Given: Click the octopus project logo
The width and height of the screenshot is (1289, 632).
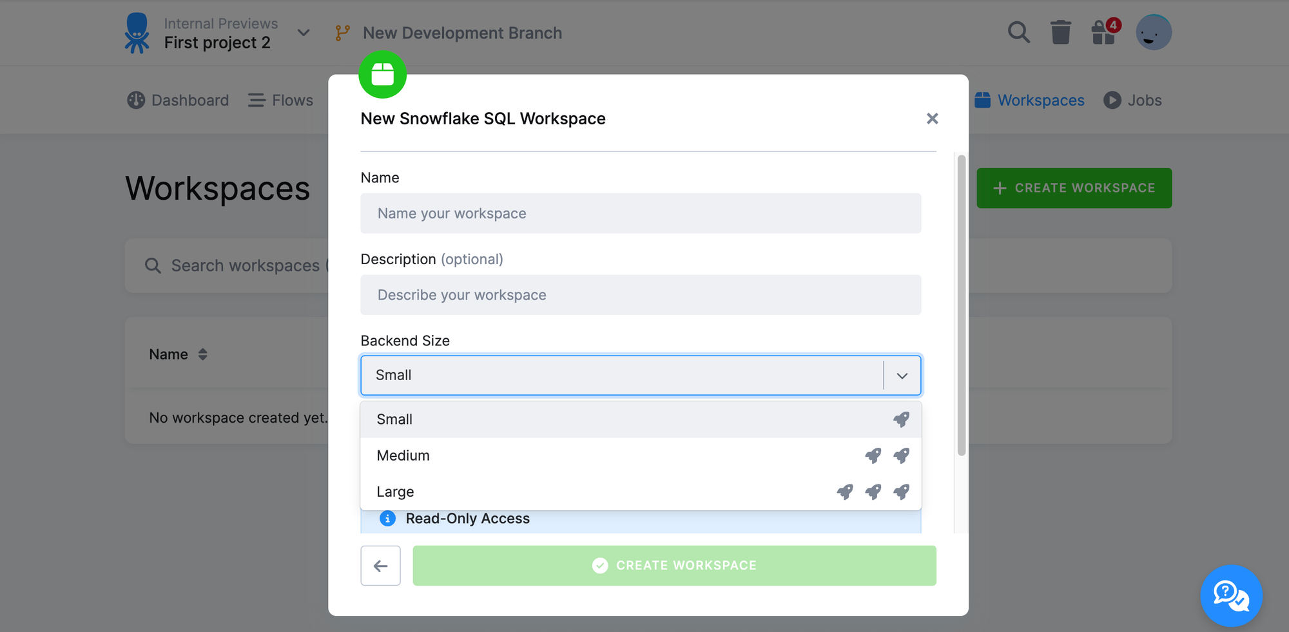Looking at the screenshot, I should point(137,32).
